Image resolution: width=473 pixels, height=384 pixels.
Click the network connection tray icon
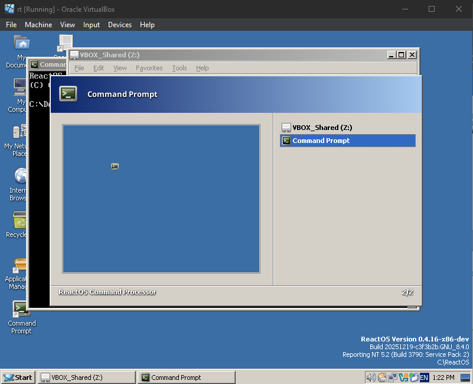[393, 378]
